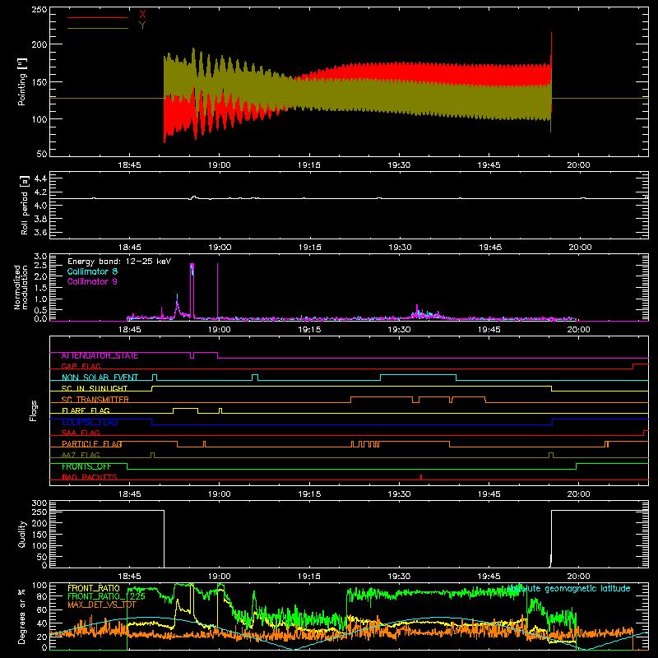Click the FLARE_FLAG label
The height and width of the screenshot is (658, 658).
tap(86, 410)
